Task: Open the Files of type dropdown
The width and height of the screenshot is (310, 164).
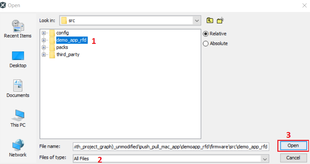Action: pos(265,159)
